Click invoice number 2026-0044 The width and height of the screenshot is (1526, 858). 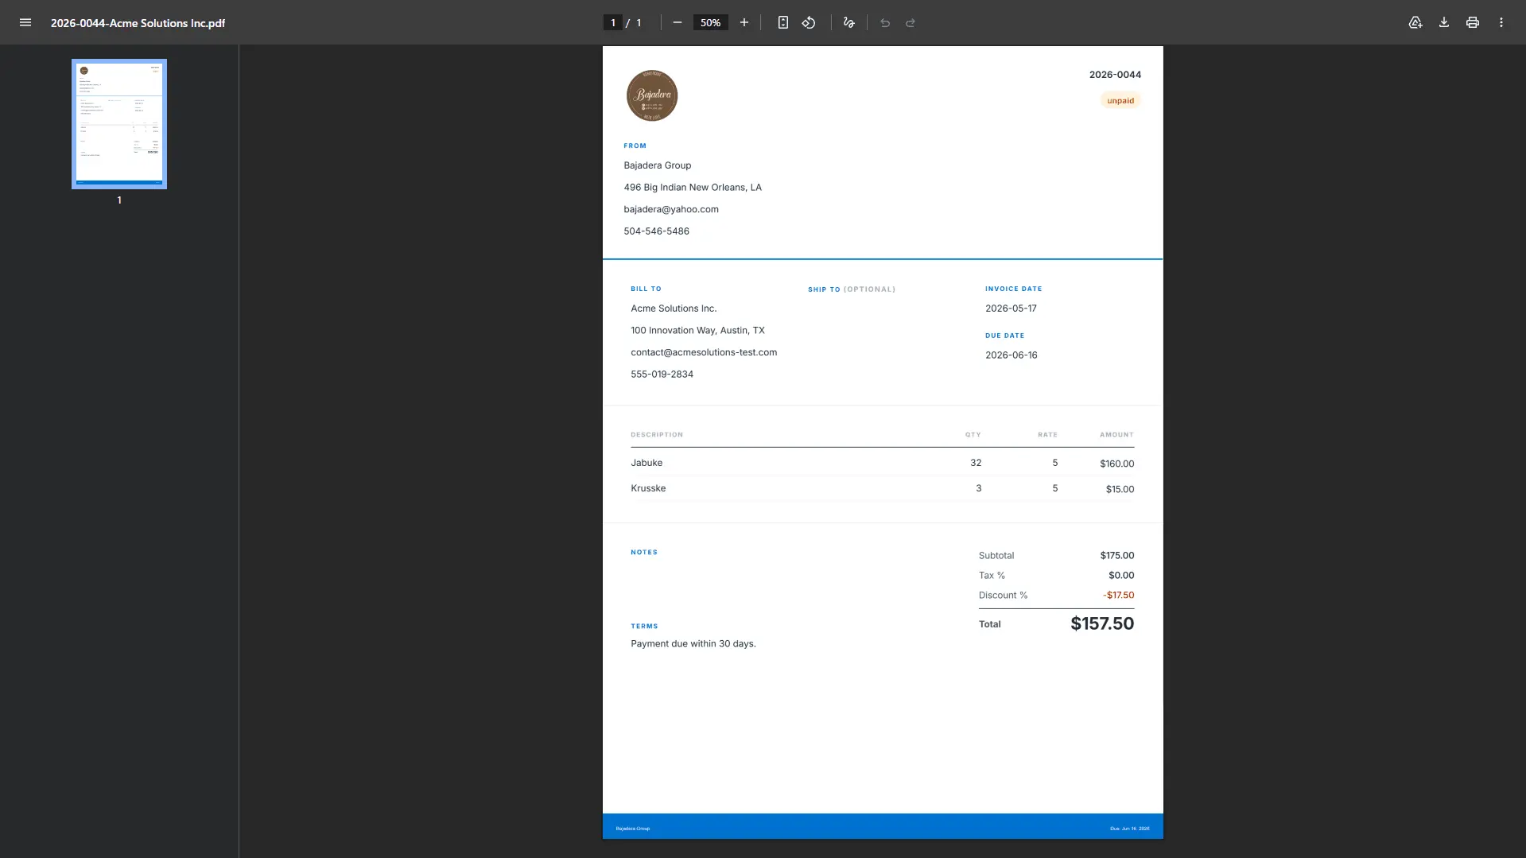coord(1115,74)
